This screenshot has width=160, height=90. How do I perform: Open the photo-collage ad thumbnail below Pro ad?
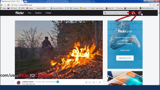pyautogui.click(x=125, y=78)
